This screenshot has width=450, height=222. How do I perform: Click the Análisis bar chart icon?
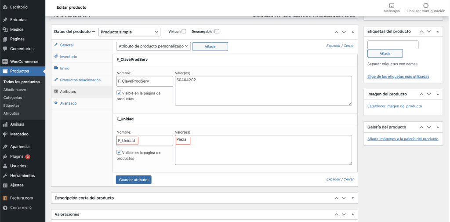[x=5, y=124]
